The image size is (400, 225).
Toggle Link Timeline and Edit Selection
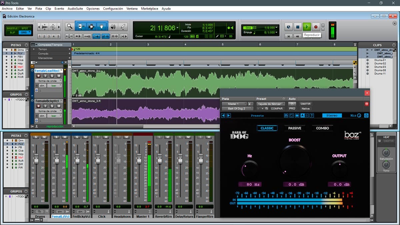(x=106, y=36)
